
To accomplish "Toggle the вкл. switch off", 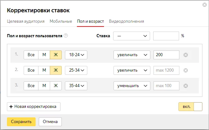I will [190, 107].
